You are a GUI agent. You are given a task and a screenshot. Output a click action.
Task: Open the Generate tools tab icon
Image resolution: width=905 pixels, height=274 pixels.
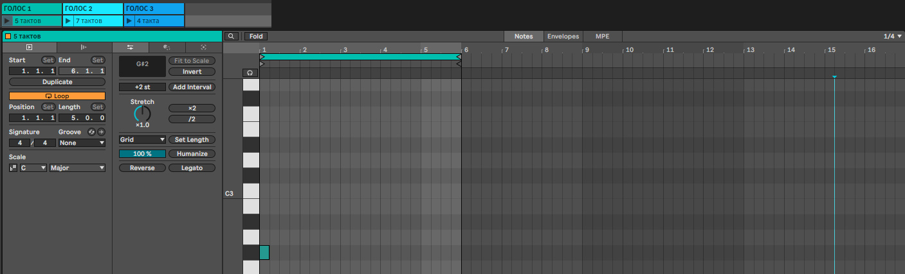pos(203,47)
